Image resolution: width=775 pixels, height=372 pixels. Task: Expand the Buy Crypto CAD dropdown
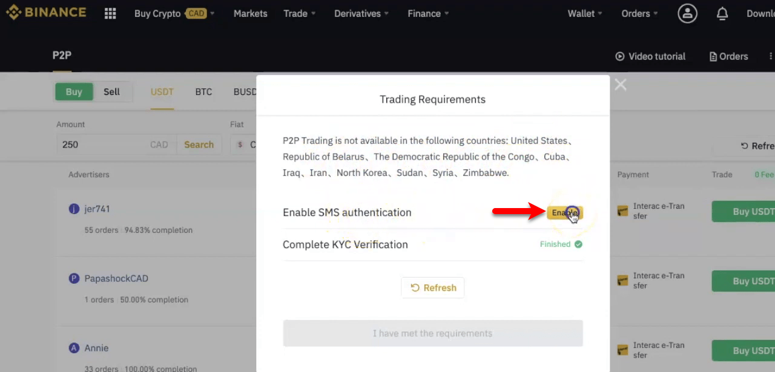coord(174,13)
